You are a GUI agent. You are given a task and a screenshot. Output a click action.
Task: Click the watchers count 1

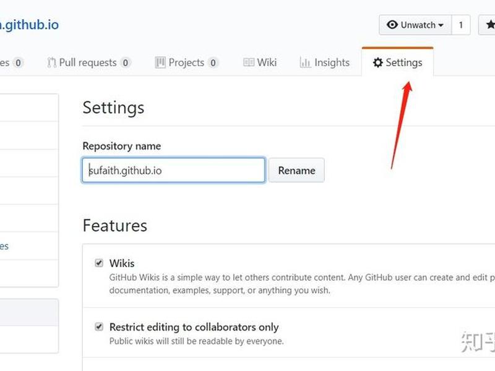point(461,25)
